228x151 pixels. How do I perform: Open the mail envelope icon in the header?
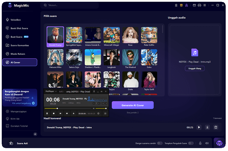(x=194, y=5)
